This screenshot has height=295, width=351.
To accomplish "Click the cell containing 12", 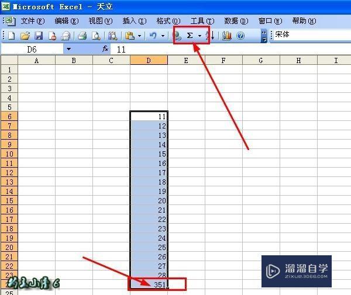I will coord(149,126).
